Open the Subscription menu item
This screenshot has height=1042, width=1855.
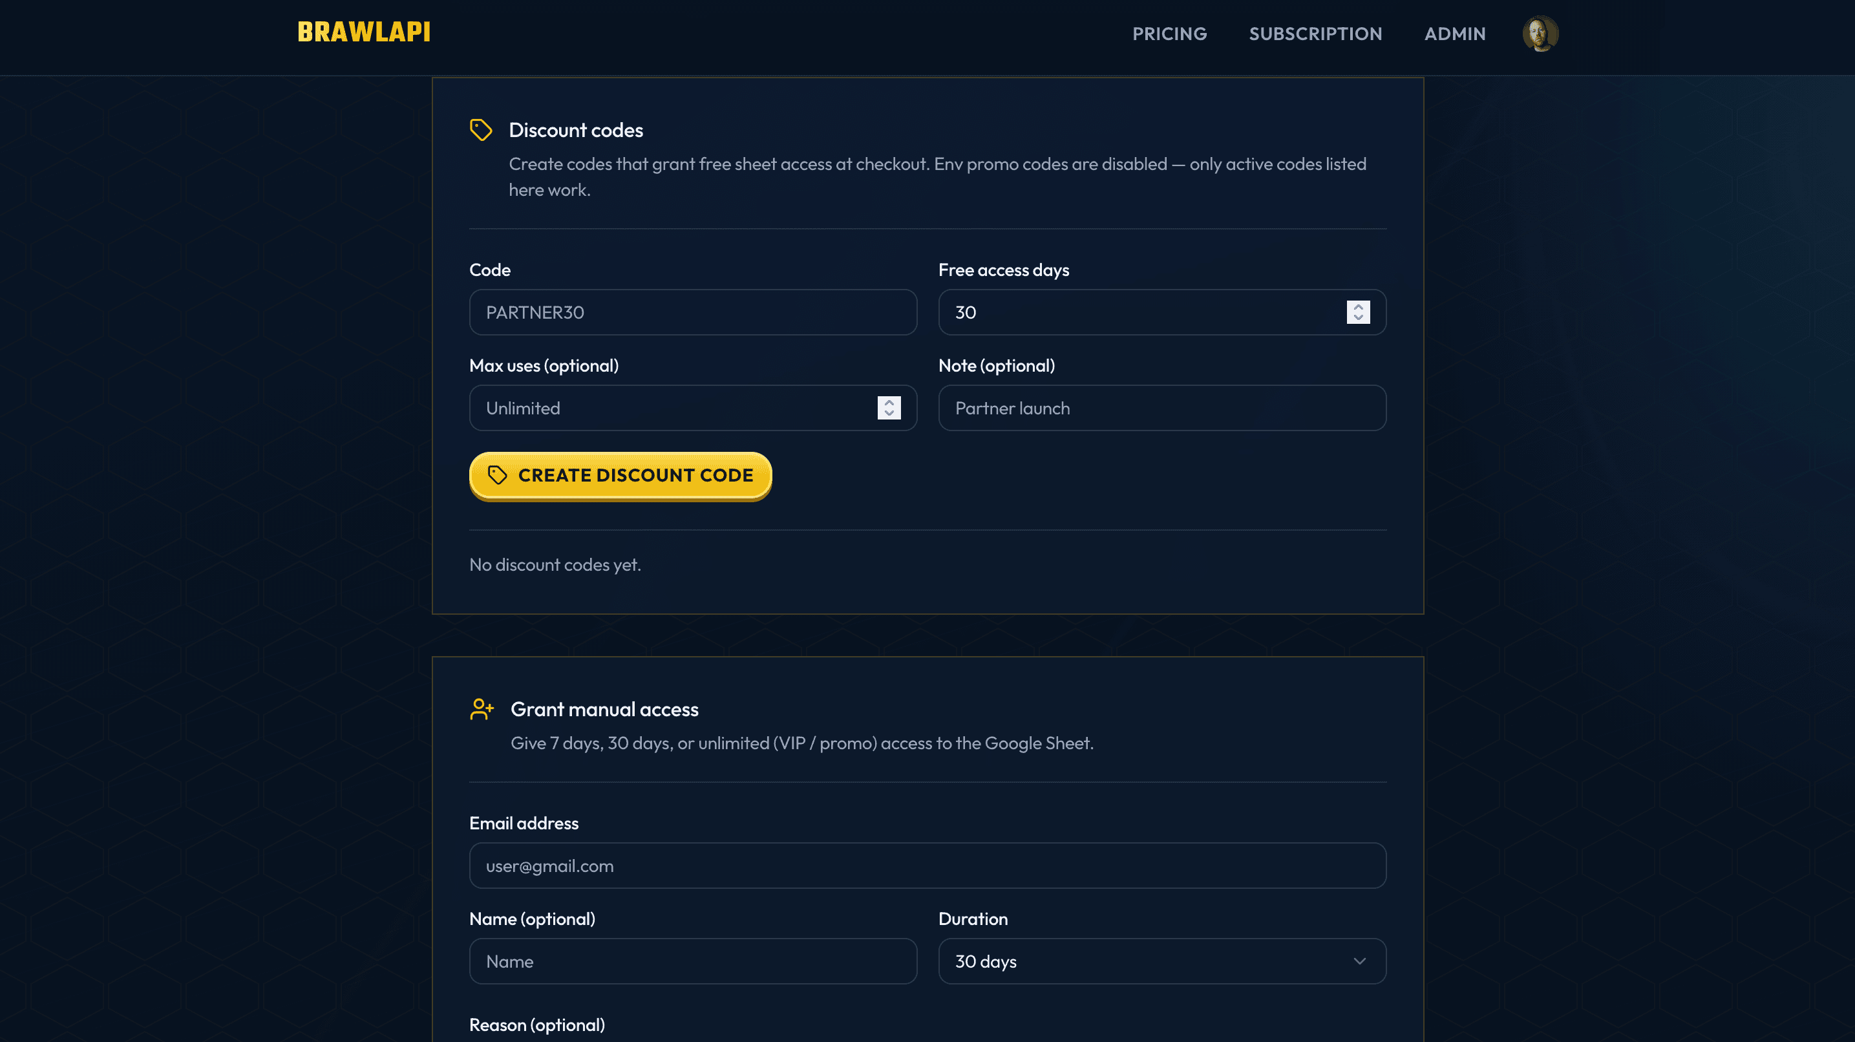1316,34
